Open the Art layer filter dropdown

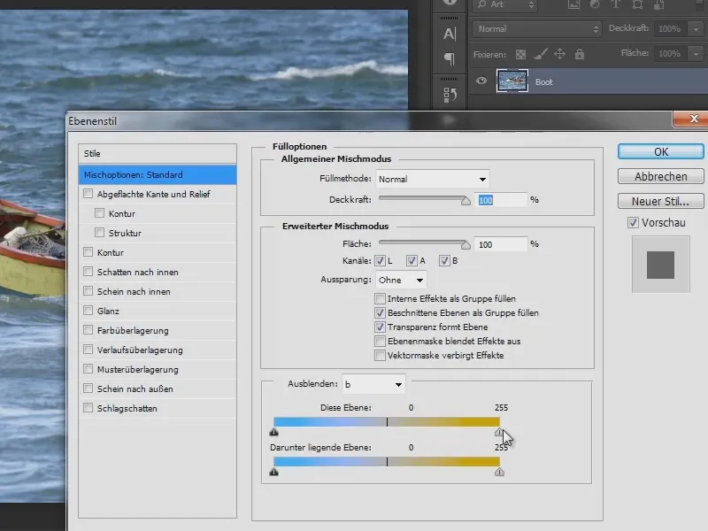504,4
